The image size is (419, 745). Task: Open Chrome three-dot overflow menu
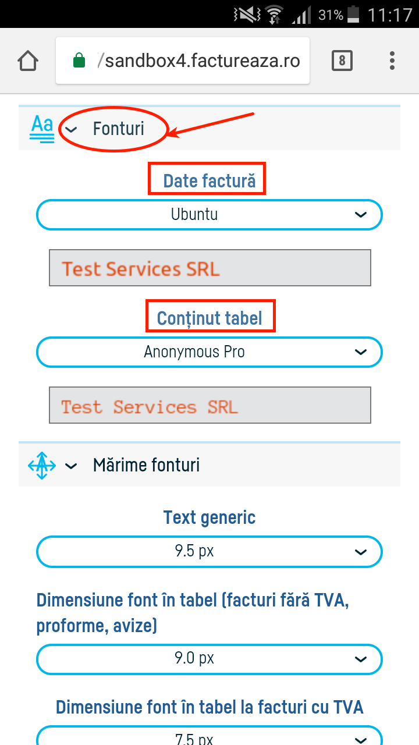[x=392, y=61]
